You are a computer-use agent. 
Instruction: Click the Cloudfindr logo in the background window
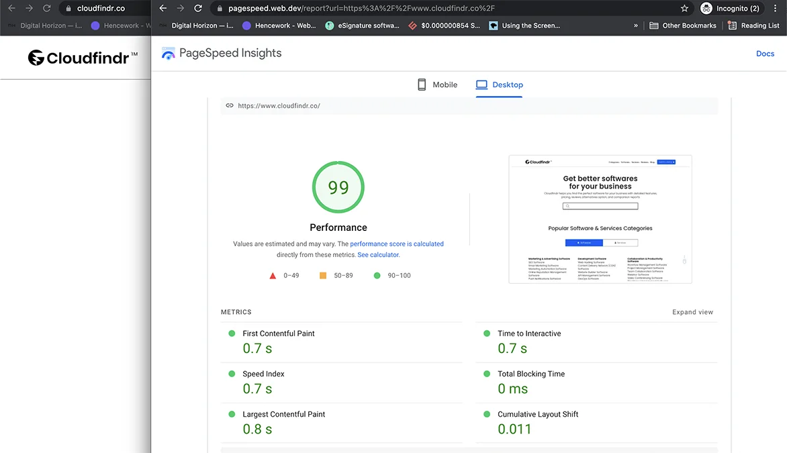[83, 58]
